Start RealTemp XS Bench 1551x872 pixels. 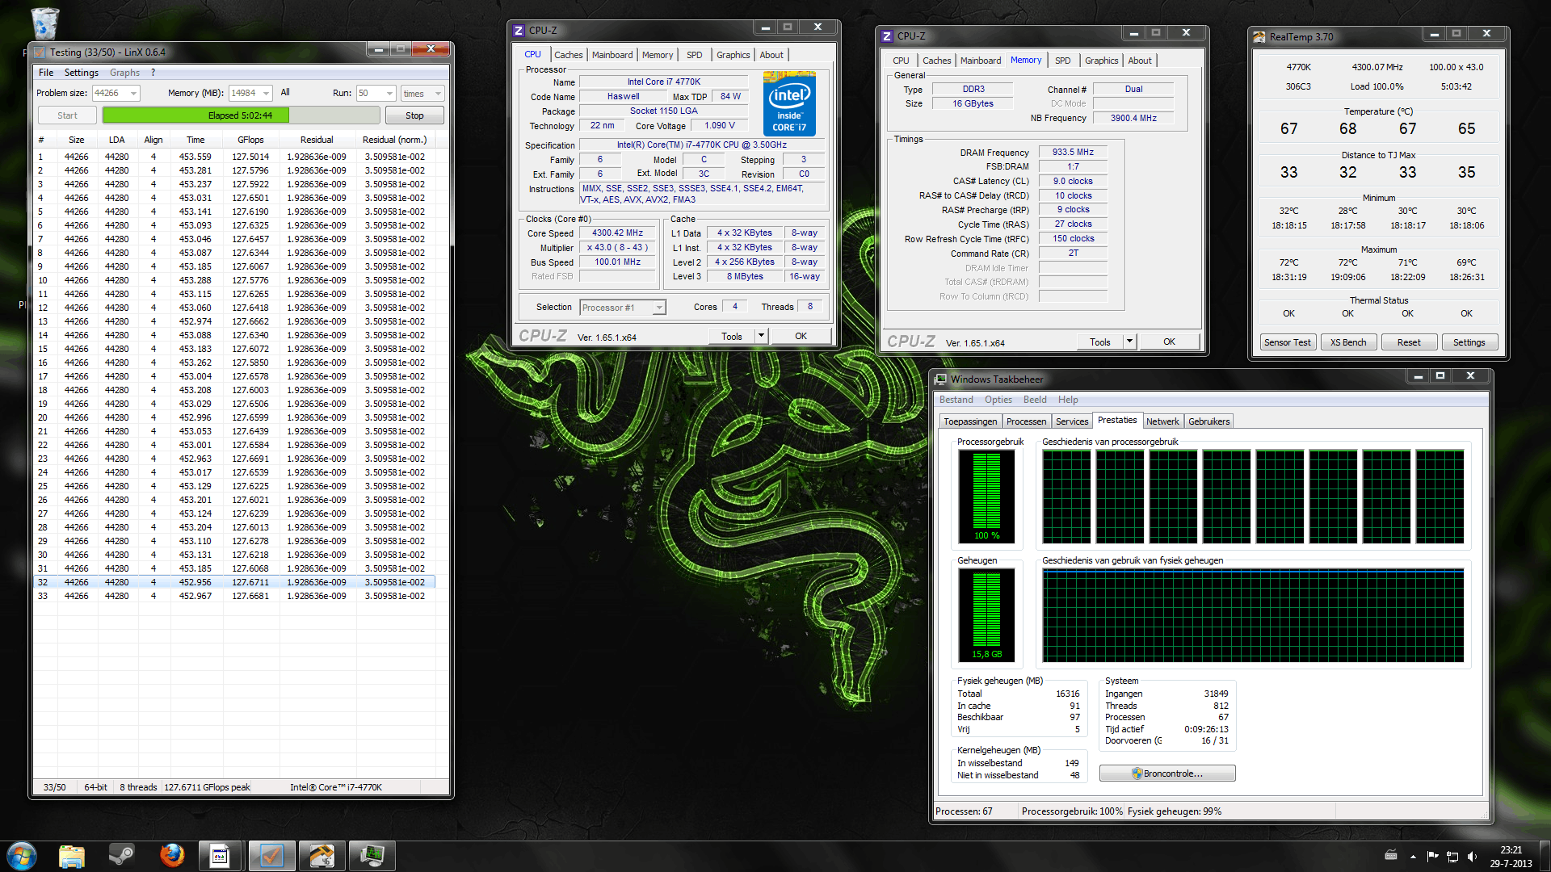click(1348, 342)
